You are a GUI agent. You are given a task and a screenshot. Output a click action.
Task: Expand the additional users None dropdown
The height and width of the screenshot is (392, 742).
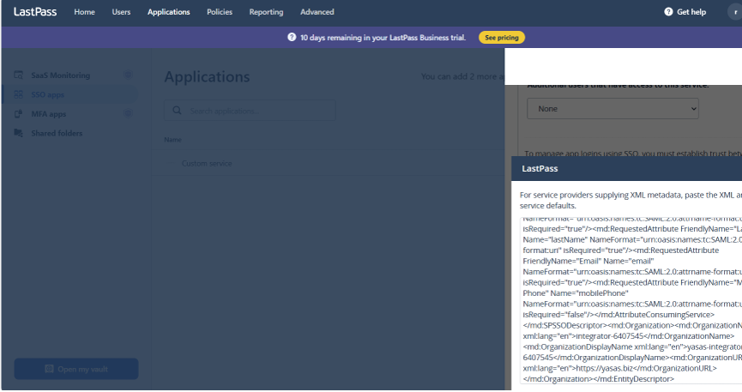(612, 109)
